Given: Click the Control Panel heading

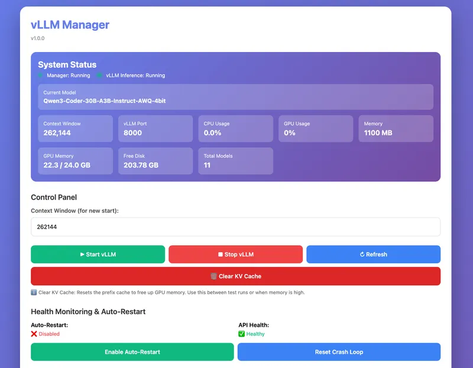Looking at the screenshot, I should [54, 197].
